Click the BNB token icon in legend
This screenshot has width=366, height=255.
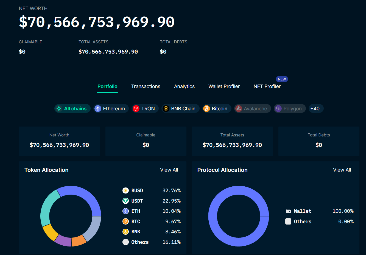coord(125,232)
